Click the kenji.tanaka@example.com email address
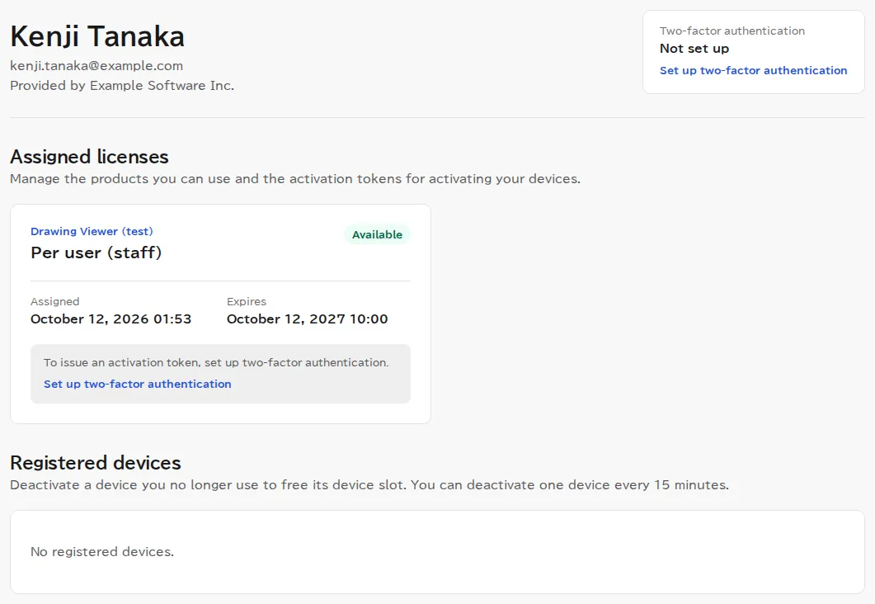875x604 pixels. click(x=96, y=66)
